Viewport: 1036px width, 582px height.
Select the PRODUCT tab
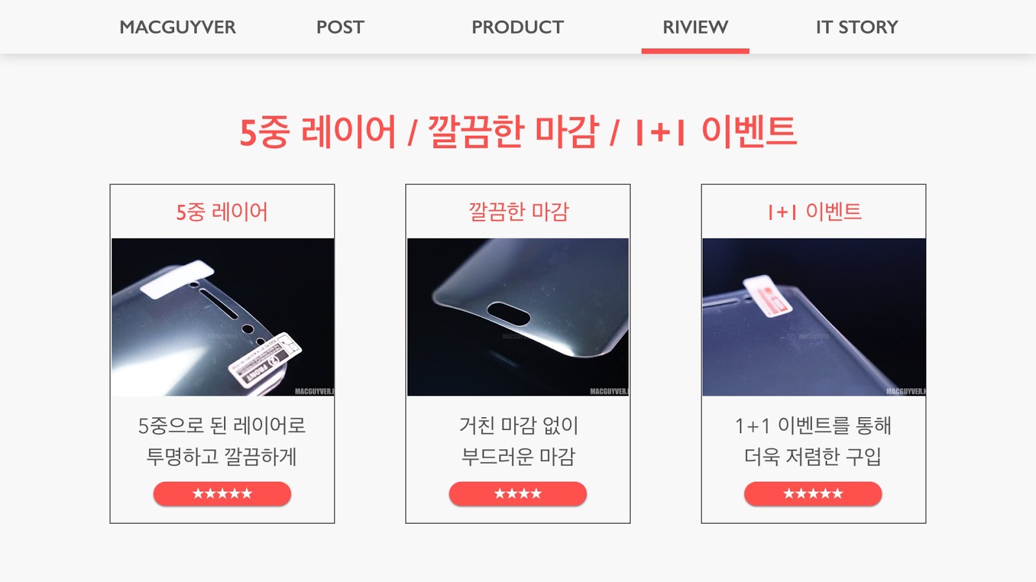517,27
